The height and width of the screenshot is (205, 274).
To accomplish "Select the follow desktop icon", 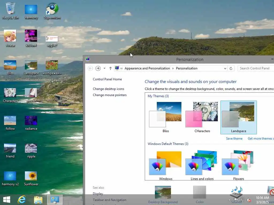I will tap(10, 123).
